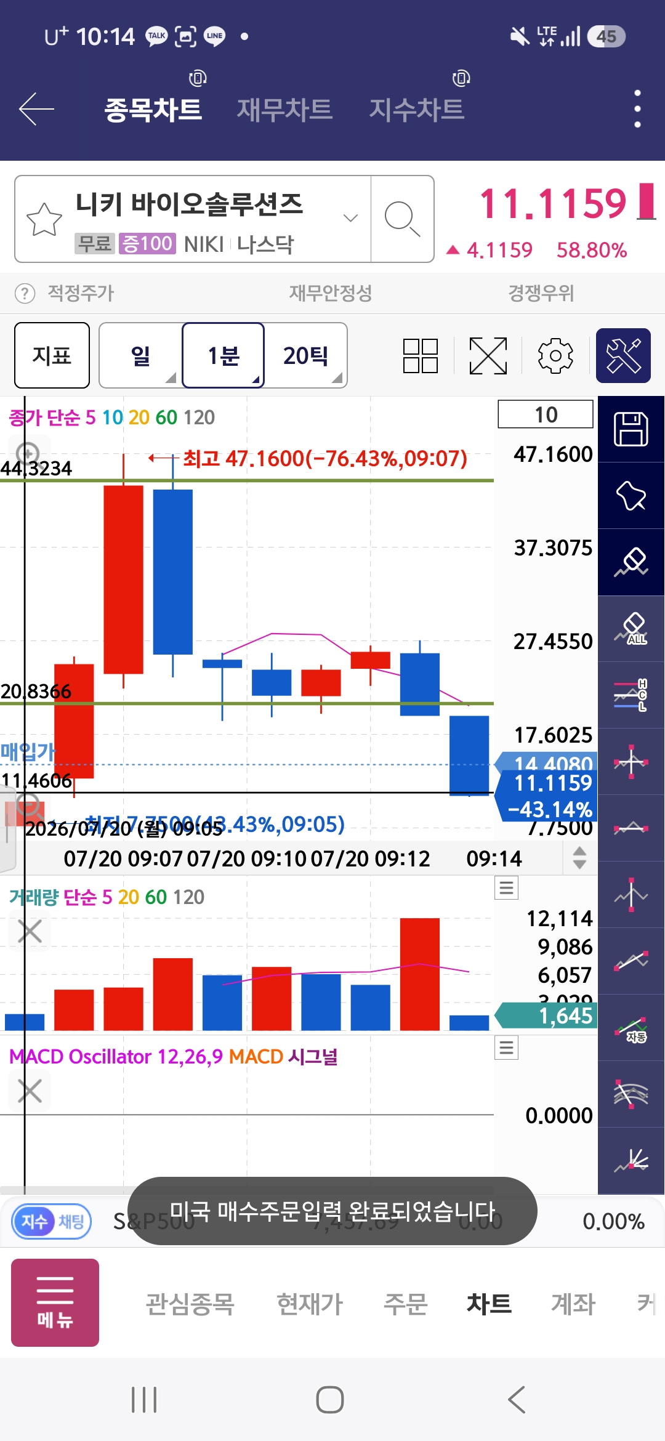Open 재무안정성 section
Screen dimensions: 665x1441
[331, 293]
